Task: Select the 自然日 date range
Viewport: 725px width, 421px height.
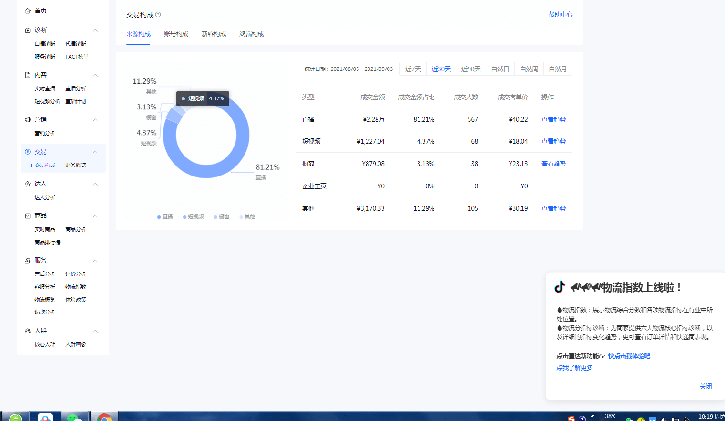Action: (x=500, y=69)
